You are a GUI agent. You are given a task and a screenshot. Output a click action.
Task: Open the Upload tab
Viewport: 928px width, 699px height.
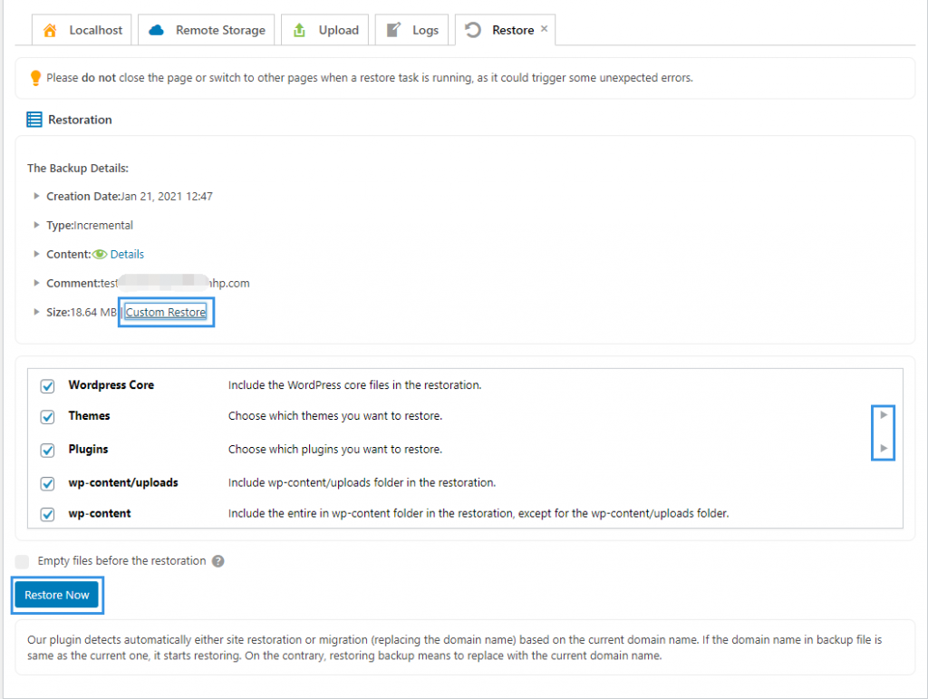pyautogui.click(x=324, y=30)
